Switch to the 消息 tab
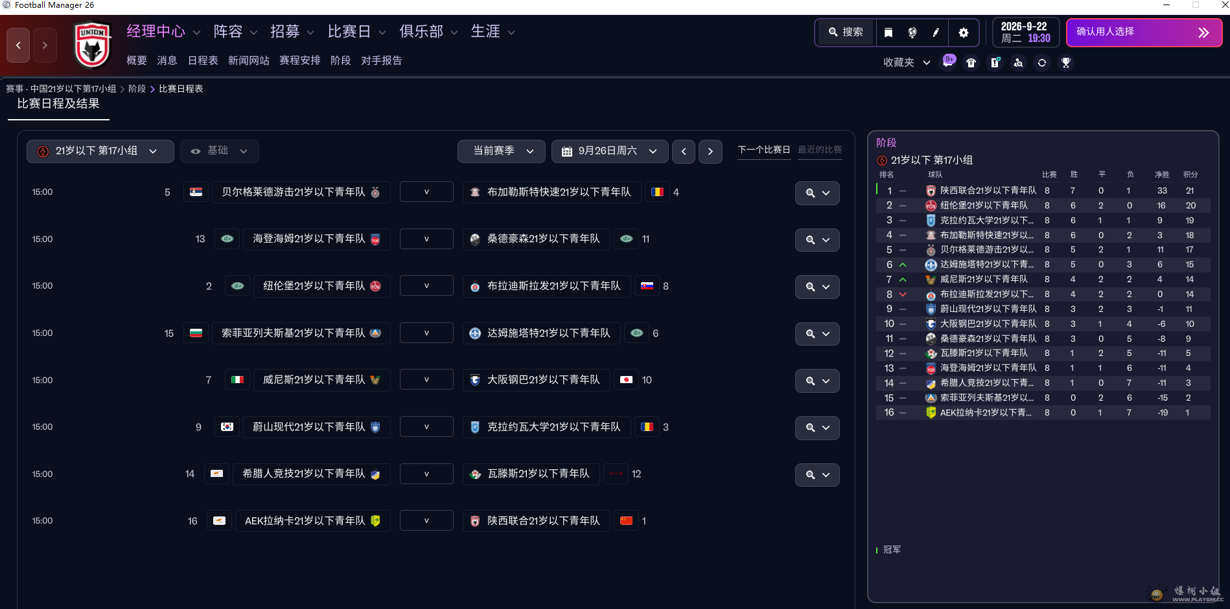The width and height of the screenshot is (1230, 609). pyautogui.click(x=167, y=60)
